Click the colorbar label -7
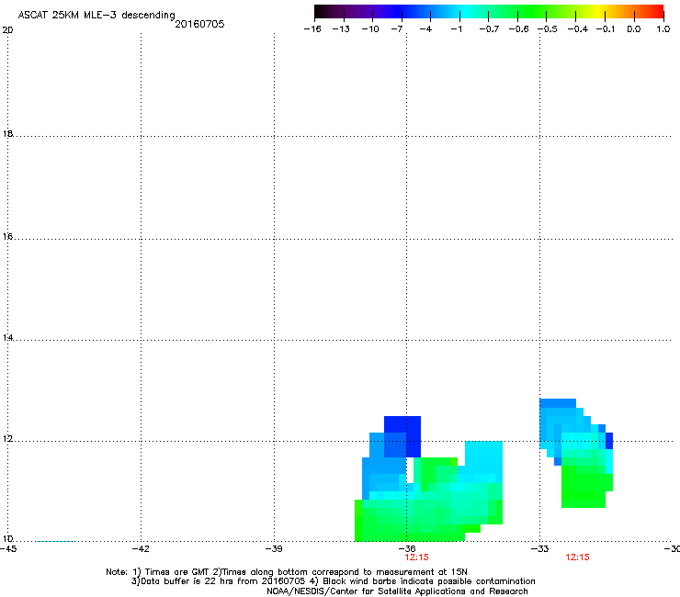680x597 pixels. pos(397,29)
